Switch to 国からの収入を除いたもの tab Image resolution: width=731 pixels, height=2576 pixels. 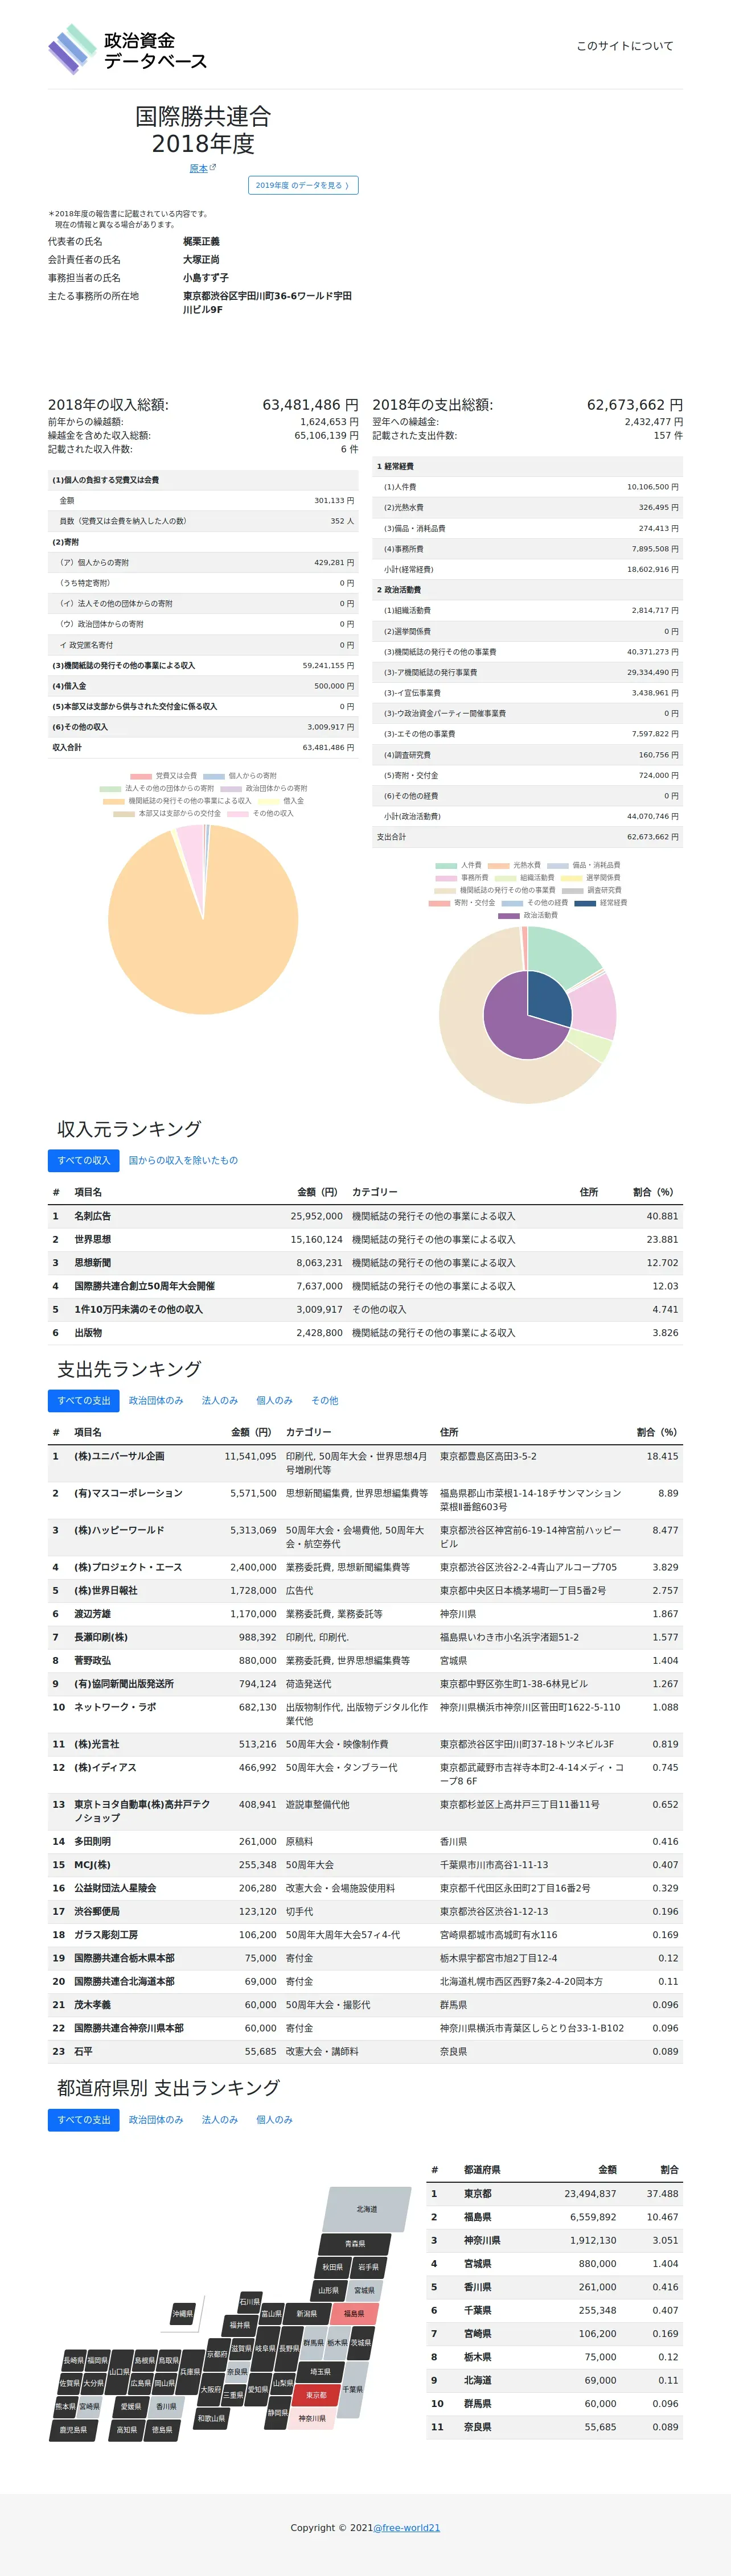point(183,1160)
